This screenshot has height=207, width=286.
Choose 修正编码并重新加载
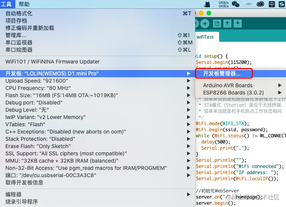click(x=98, y=28)
